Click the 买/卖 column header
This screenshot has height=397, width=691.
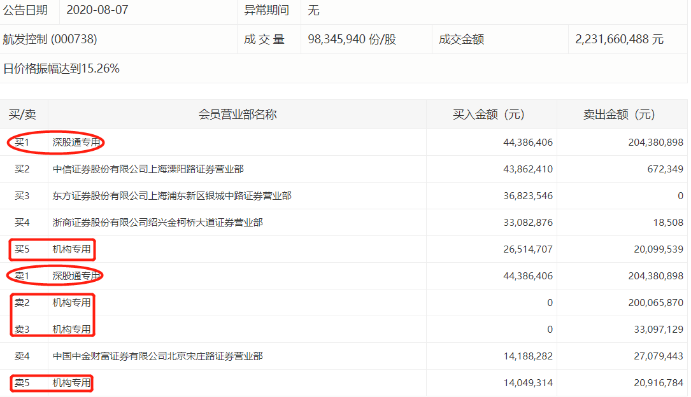[22, 115]
